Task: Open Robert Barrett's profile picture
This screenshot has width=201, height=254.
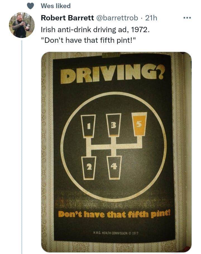Action: [21, 25]
